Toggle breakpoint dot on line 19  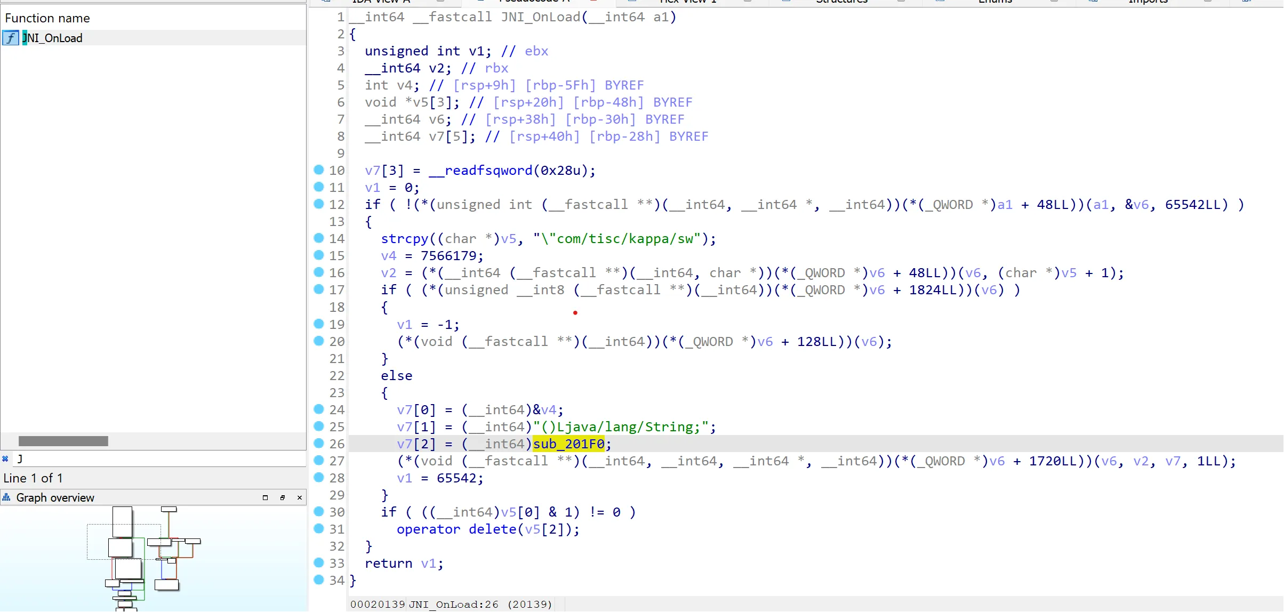click(319, 324)
